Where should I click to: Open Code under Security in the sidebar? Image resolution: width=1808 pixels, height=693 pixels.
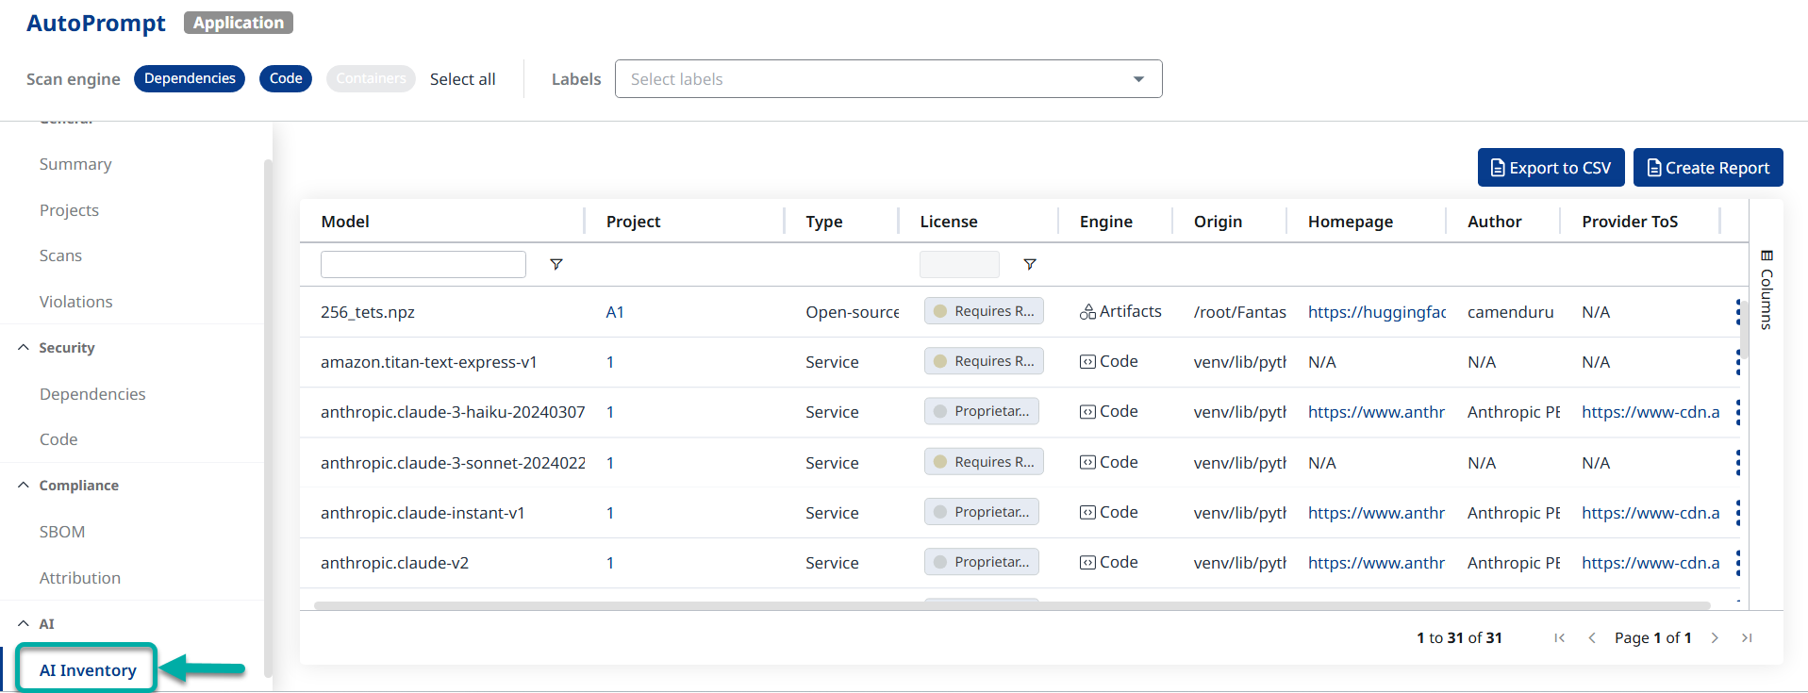point(58,439)
